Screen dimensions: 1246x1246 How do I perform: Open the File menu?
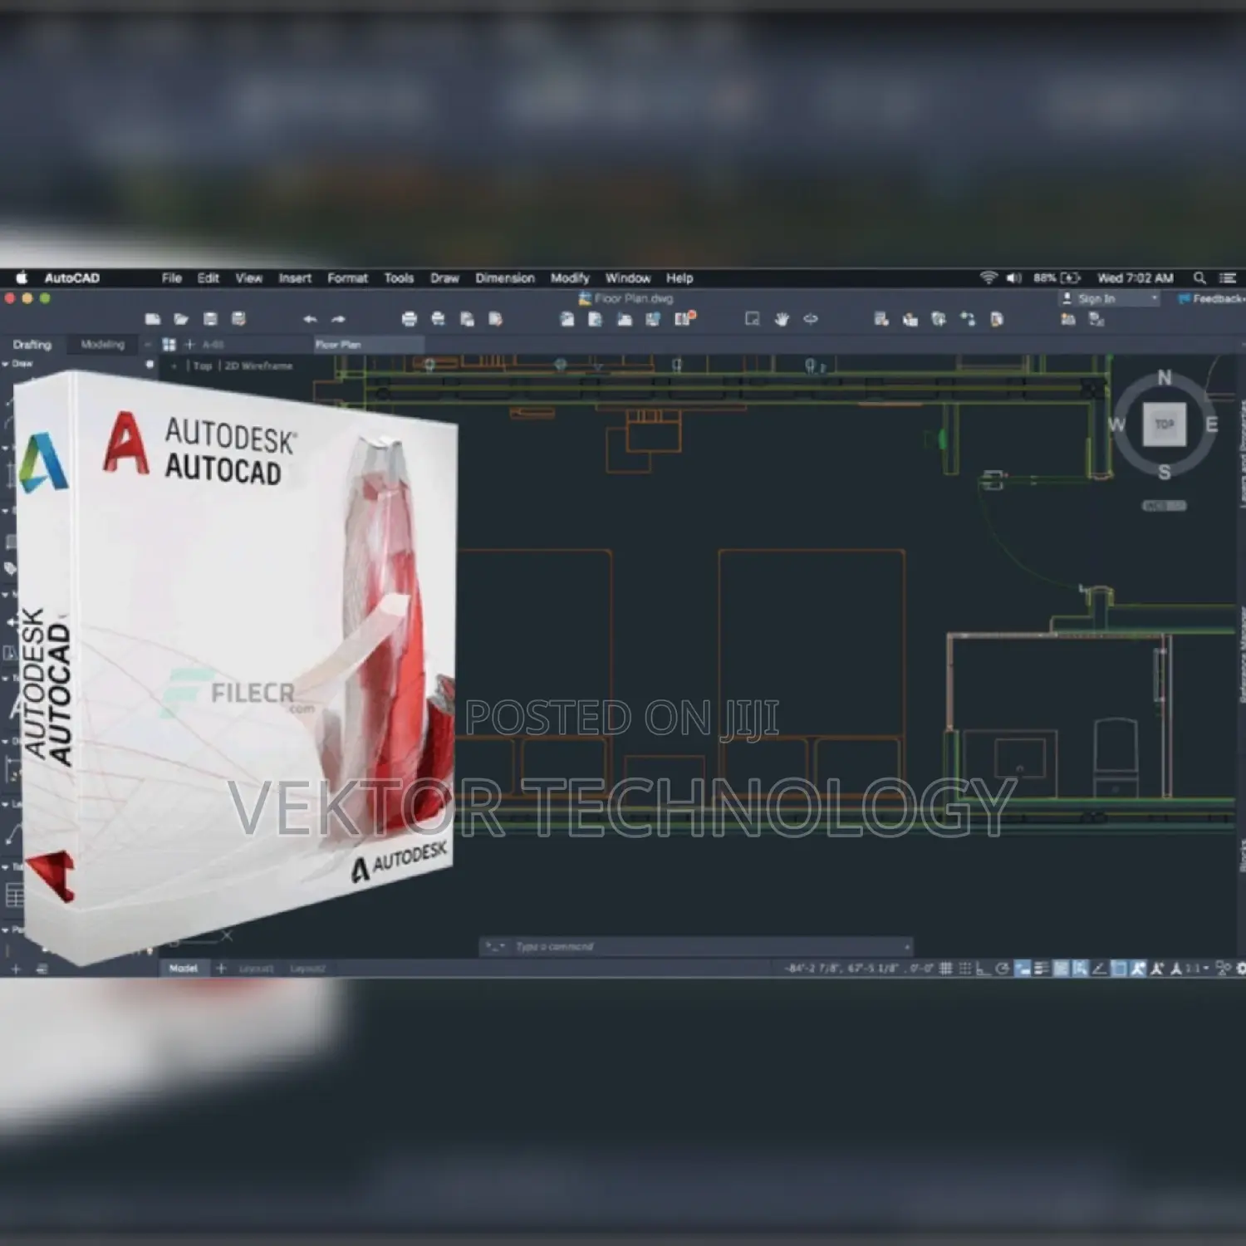click(172, 278)
